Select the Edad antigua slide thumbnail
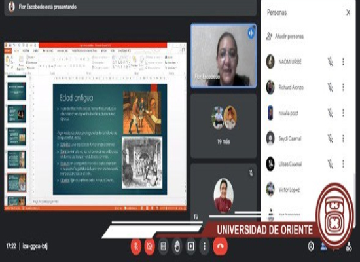The width and height of the screenshot is (360, 262). click(x=17, y=183)
